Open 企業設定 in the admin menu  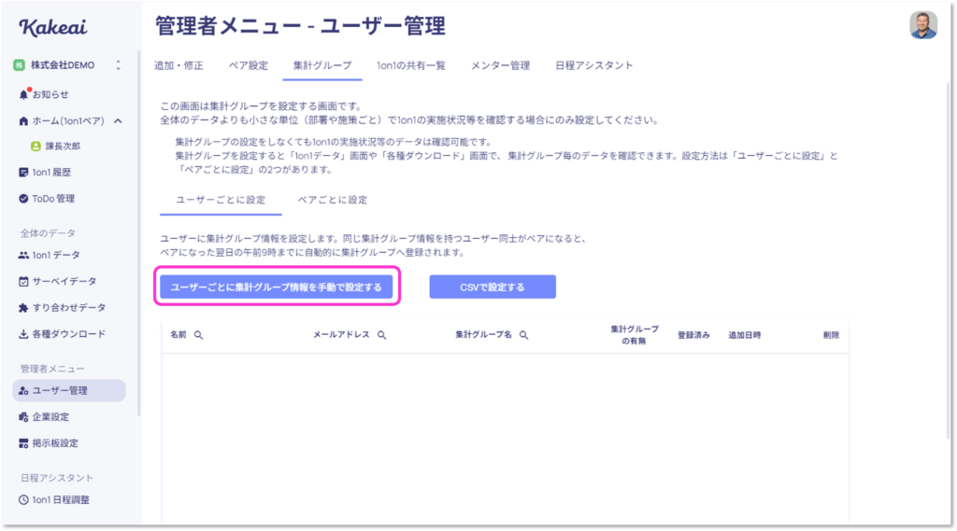50,416
